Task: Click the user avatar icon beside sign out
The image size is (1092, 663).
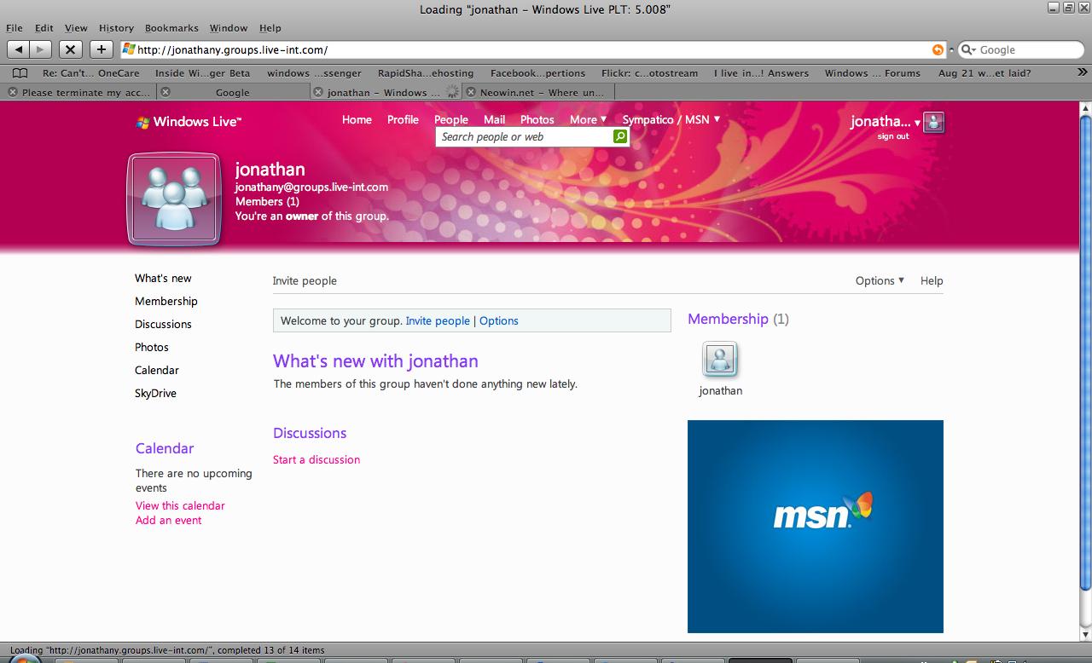Action: click(934, 123)
